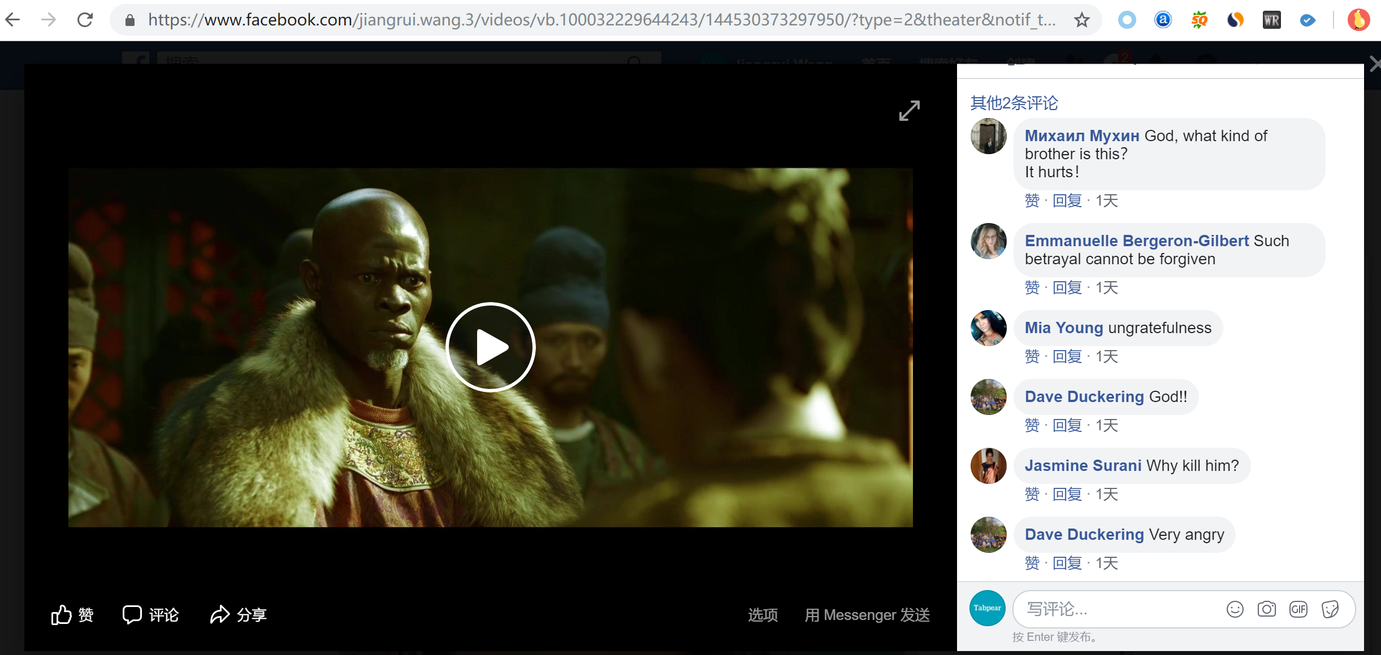Play the video with the center play button
Viewport: 1381px width, 655px height.
491,347
